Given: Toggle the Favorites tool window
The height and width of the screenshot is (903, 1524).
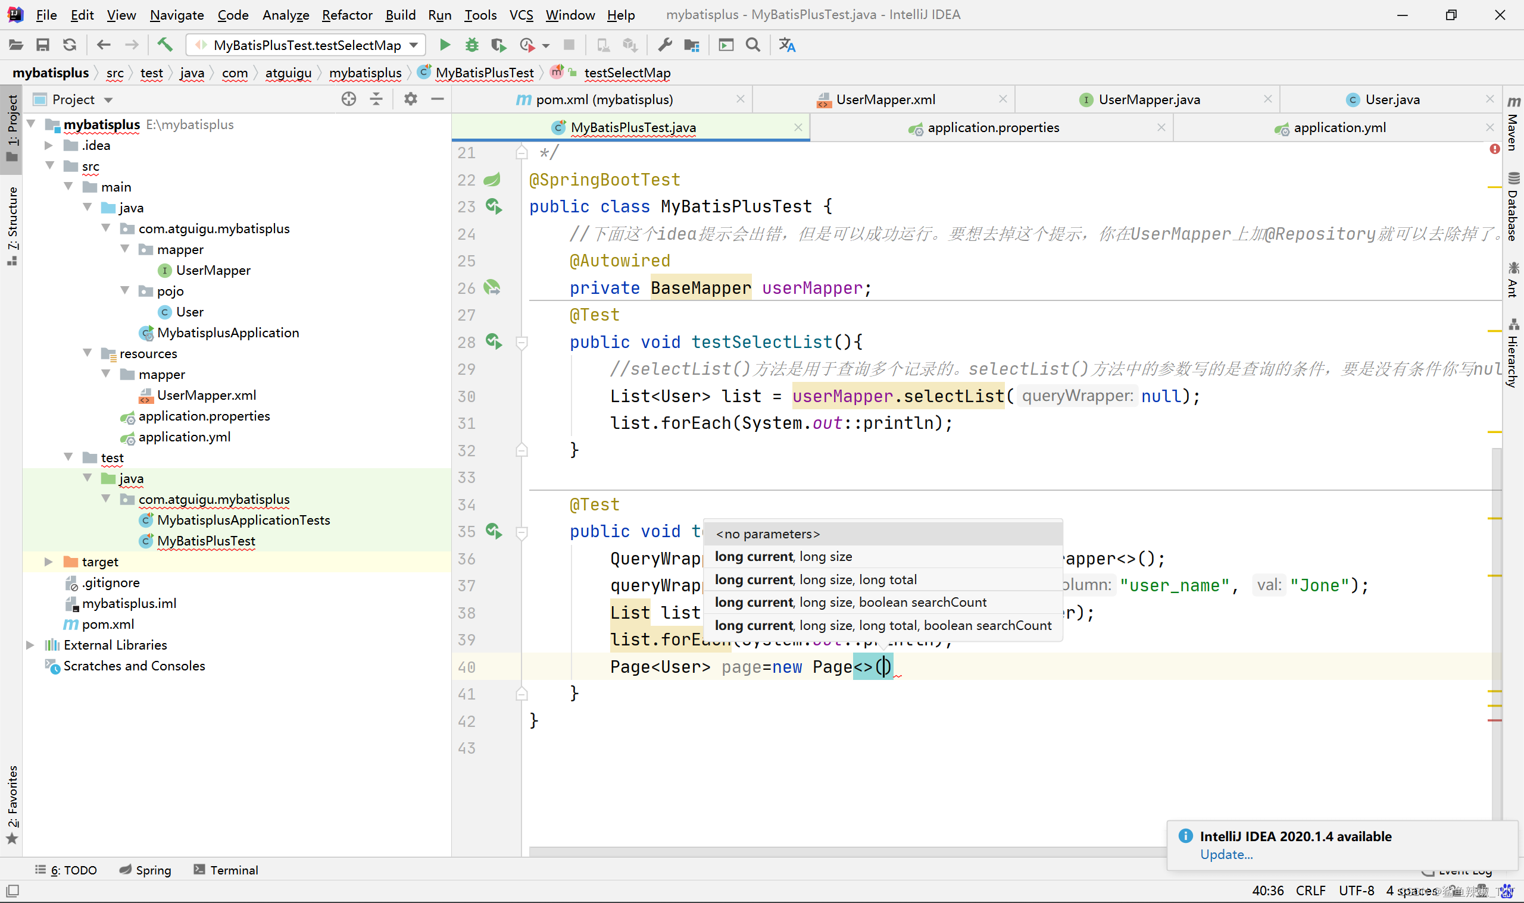Looking at the screenshot, I should (x=11, y=804).
